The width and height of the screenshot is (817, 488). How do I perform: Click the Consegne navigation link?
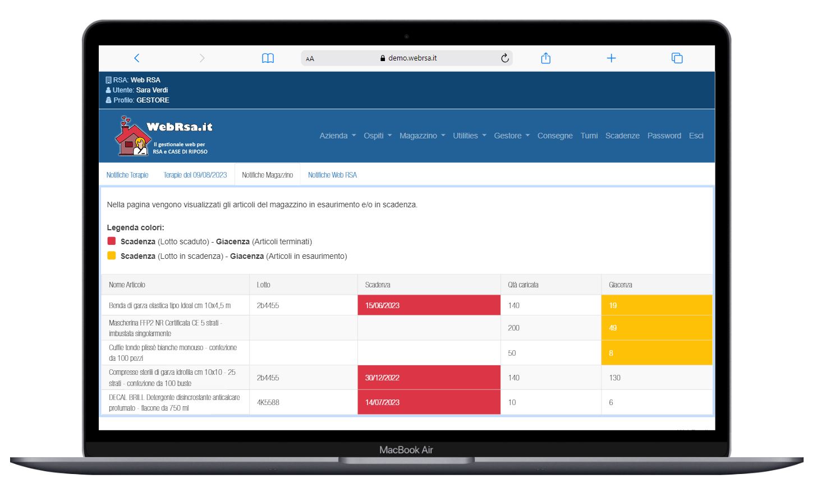[x=554, y=136]
